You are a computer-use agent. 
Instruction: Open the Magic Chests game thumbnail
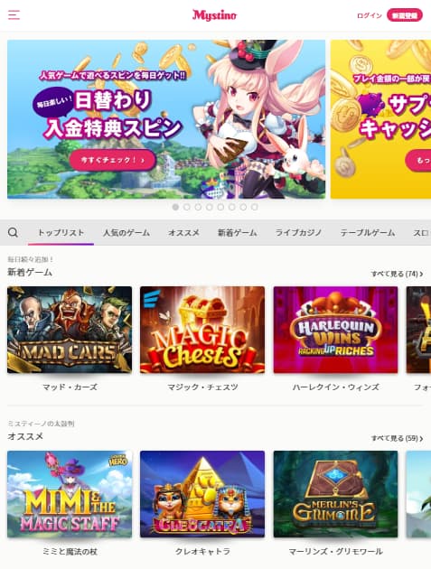(202, 330)
